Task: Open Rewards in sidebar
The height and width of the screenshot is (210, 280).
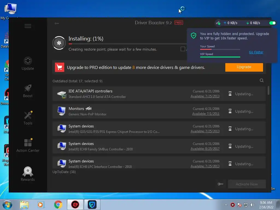Action: (x=28, y=174)
